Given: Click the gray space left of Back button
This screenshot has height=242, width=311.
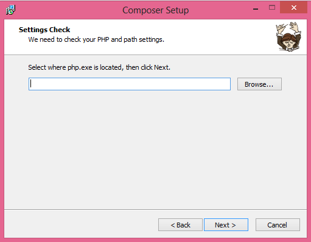Looking at the screenshot, I should (81, 224).
